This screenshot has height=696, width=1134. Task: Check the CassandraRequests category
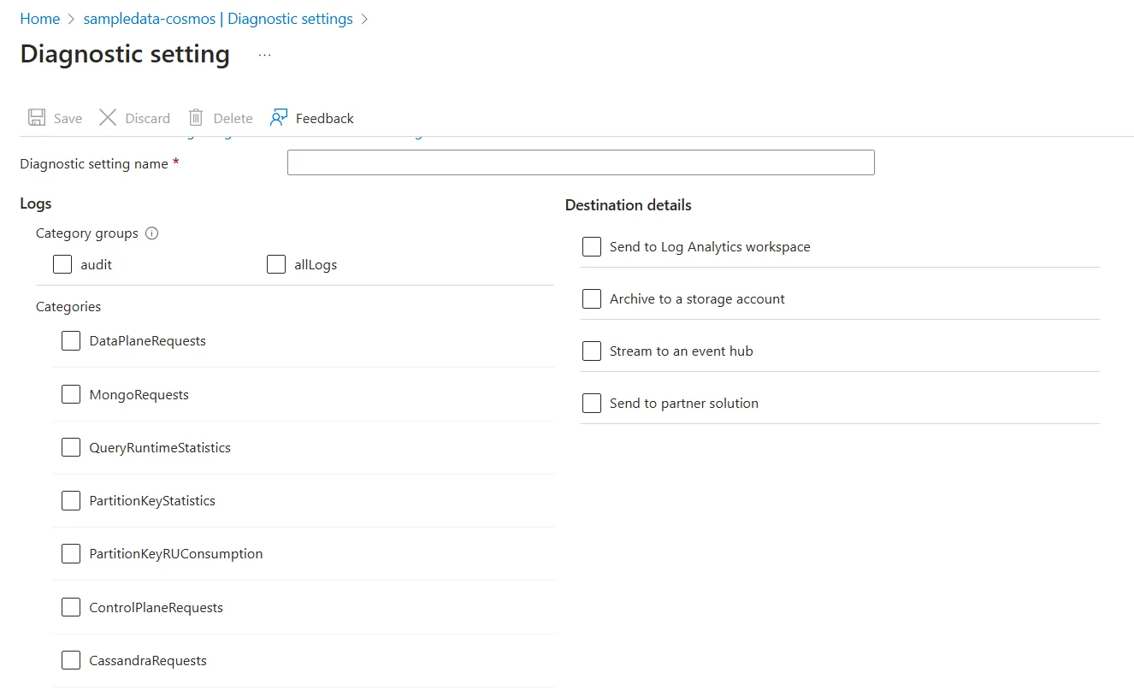pyautogui.click(x=71, y=660)
